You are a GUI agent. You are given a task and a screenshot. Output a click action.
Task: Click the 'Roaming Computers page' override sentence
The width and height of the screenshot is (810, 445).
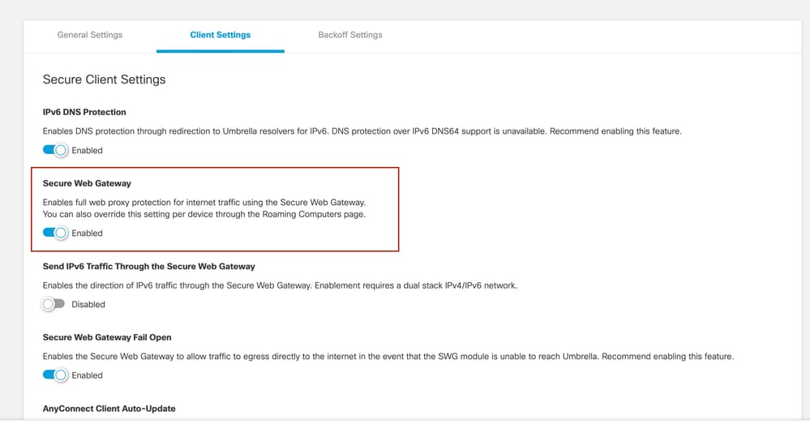click(204, 214)
